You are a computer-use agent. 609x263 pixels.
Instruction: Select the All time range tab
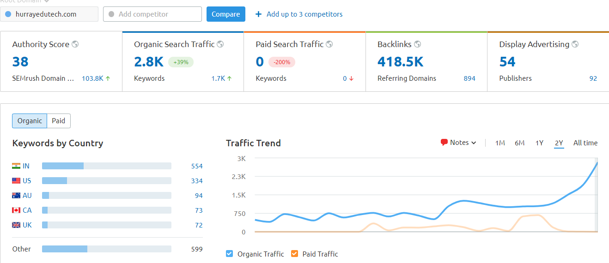pyautogui.click(x=585, y=143)
